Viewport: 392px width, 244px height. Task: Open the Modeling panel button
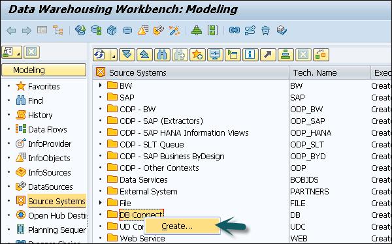(x=44, y=70)
